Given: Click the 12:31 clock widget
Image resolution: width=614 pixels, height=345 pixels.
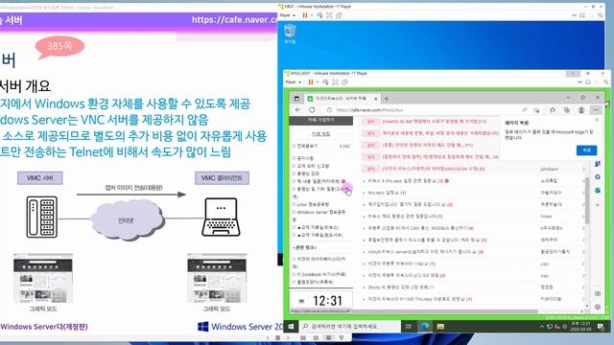Looking at the screenshot, I should pyautogui.click(x=321, y=301).
